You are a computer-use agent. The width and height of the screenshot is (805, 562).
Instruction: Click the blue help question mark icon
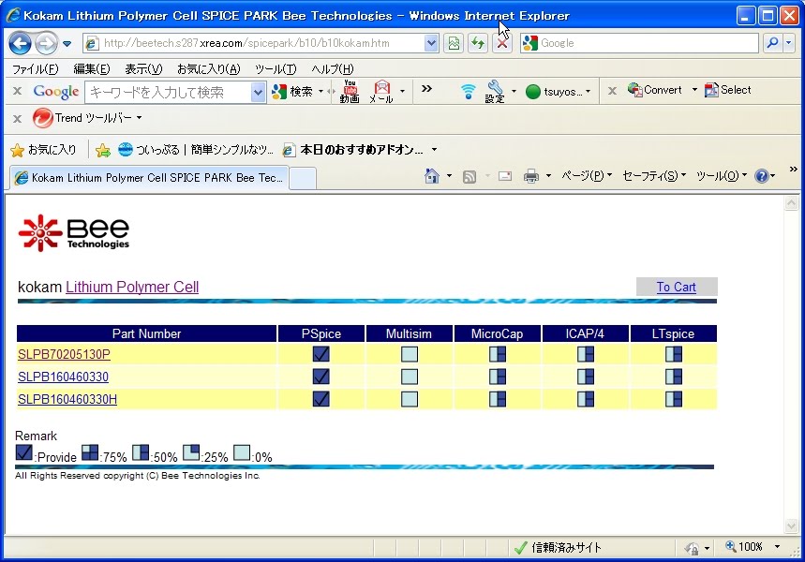pyautogui.click(x=761, y=176)
